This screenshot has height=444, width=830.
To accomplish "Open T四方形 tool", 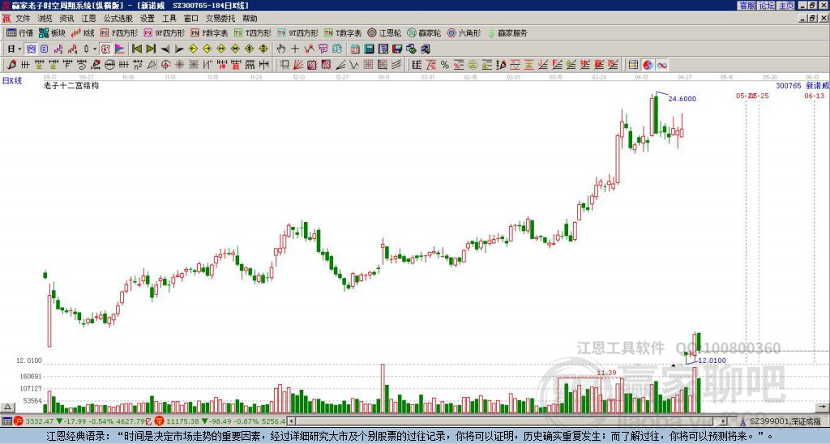I will (x=253, y=32).
